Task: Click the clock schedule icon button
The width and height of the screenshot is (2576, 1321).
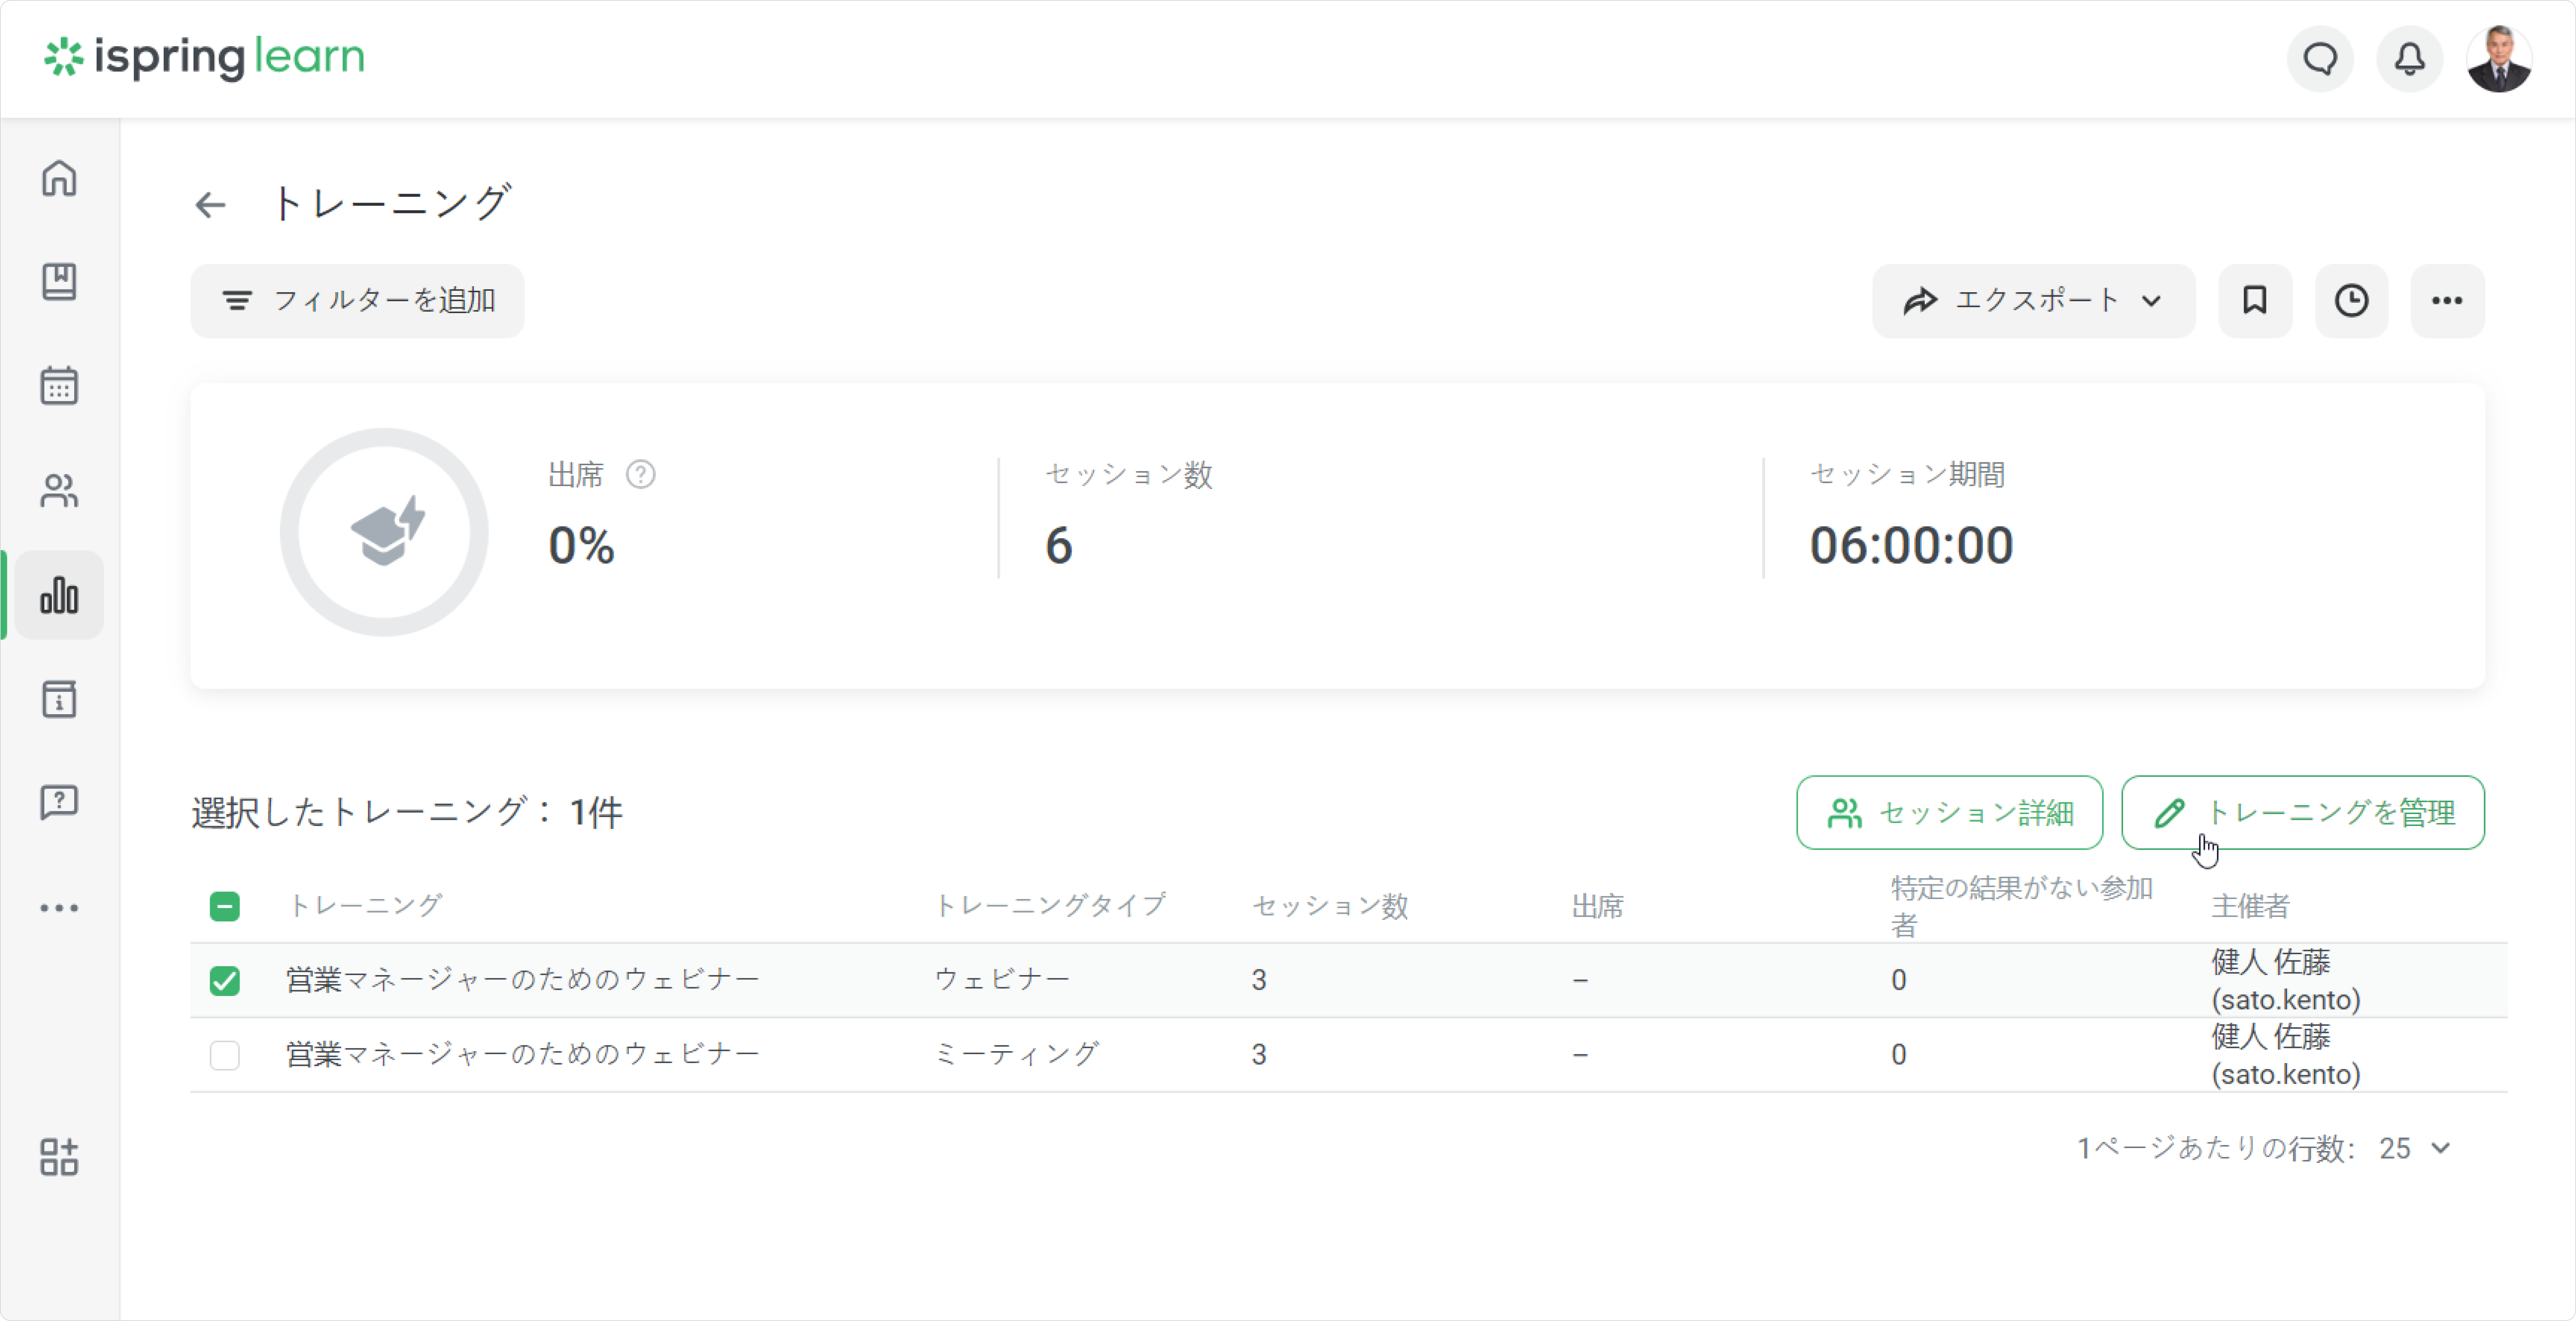Action: point(2352,301)
